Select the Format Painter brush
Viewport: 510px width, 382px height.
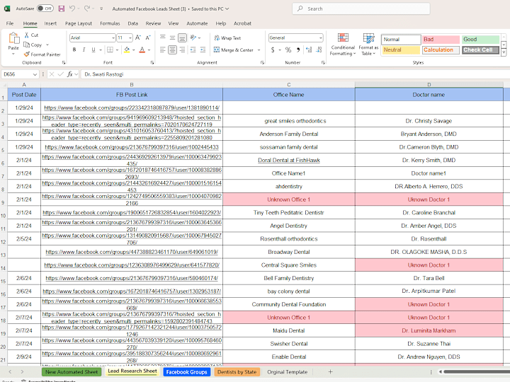pos(27,54)
